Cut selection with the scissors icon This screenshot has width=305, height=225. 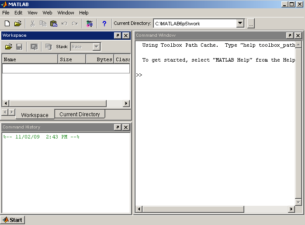click(x=32, y=24)
